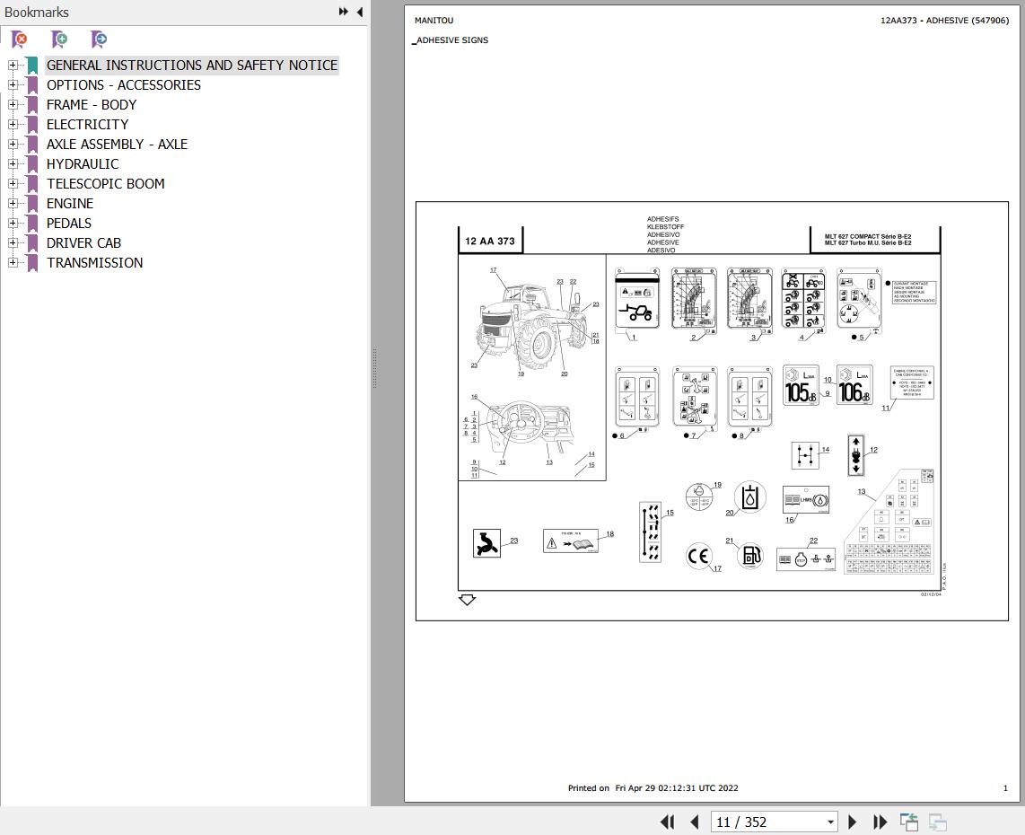The height and width of the screenshot is (835, 1025).
Task: Click the bookmark icon beside HYDRAULIC
Action: click(x=32, y=164)
